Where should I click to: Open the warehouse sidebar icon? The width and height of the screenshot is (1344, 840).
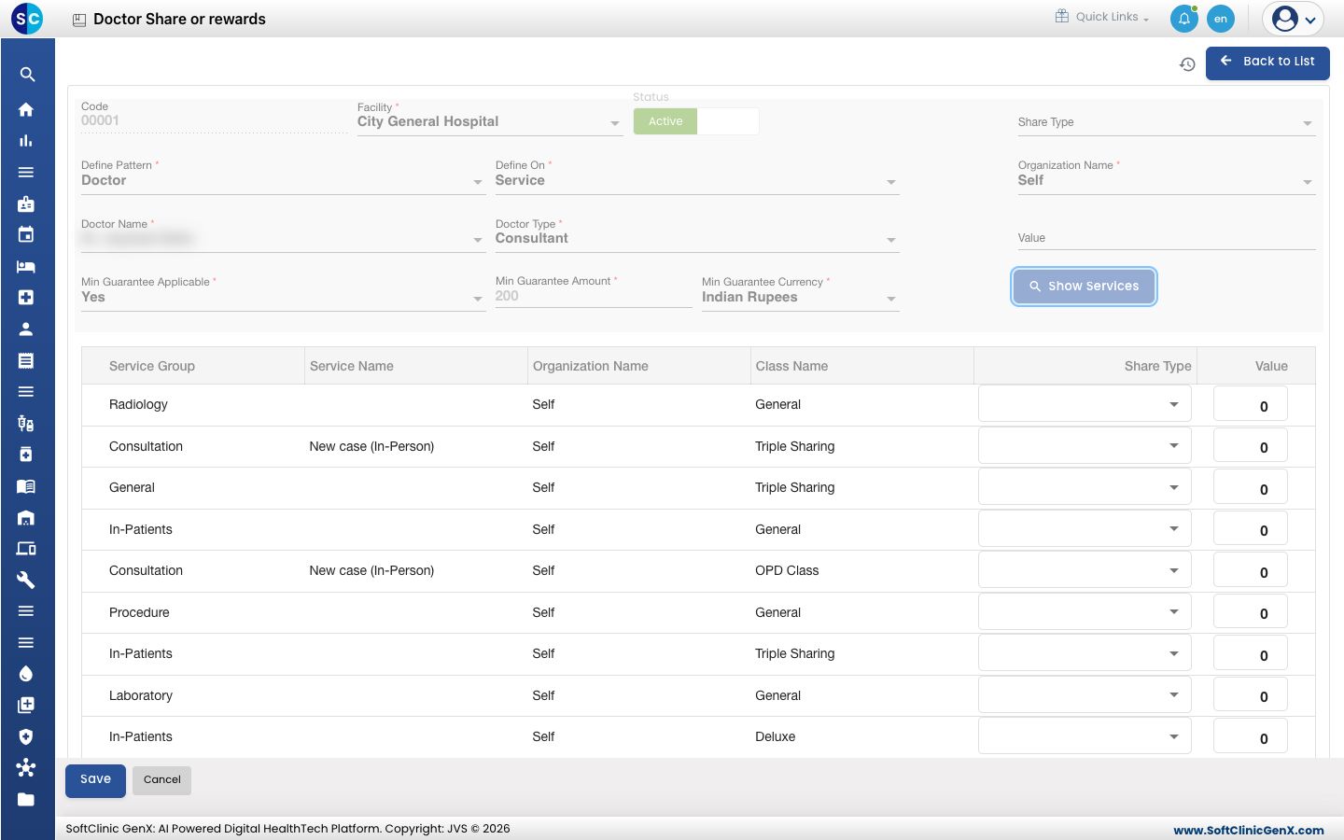click(x=26, y=517)
